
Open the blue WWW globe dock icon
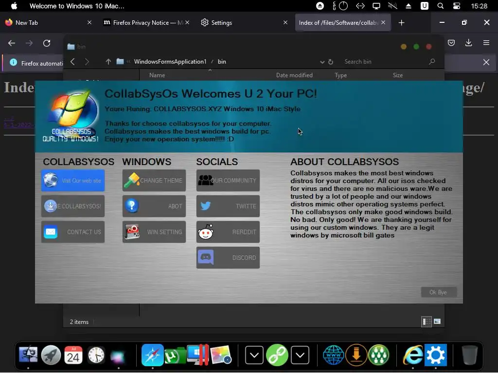334,355
